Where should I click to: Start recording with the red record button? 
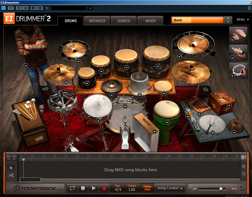click(x=104, y=188)
